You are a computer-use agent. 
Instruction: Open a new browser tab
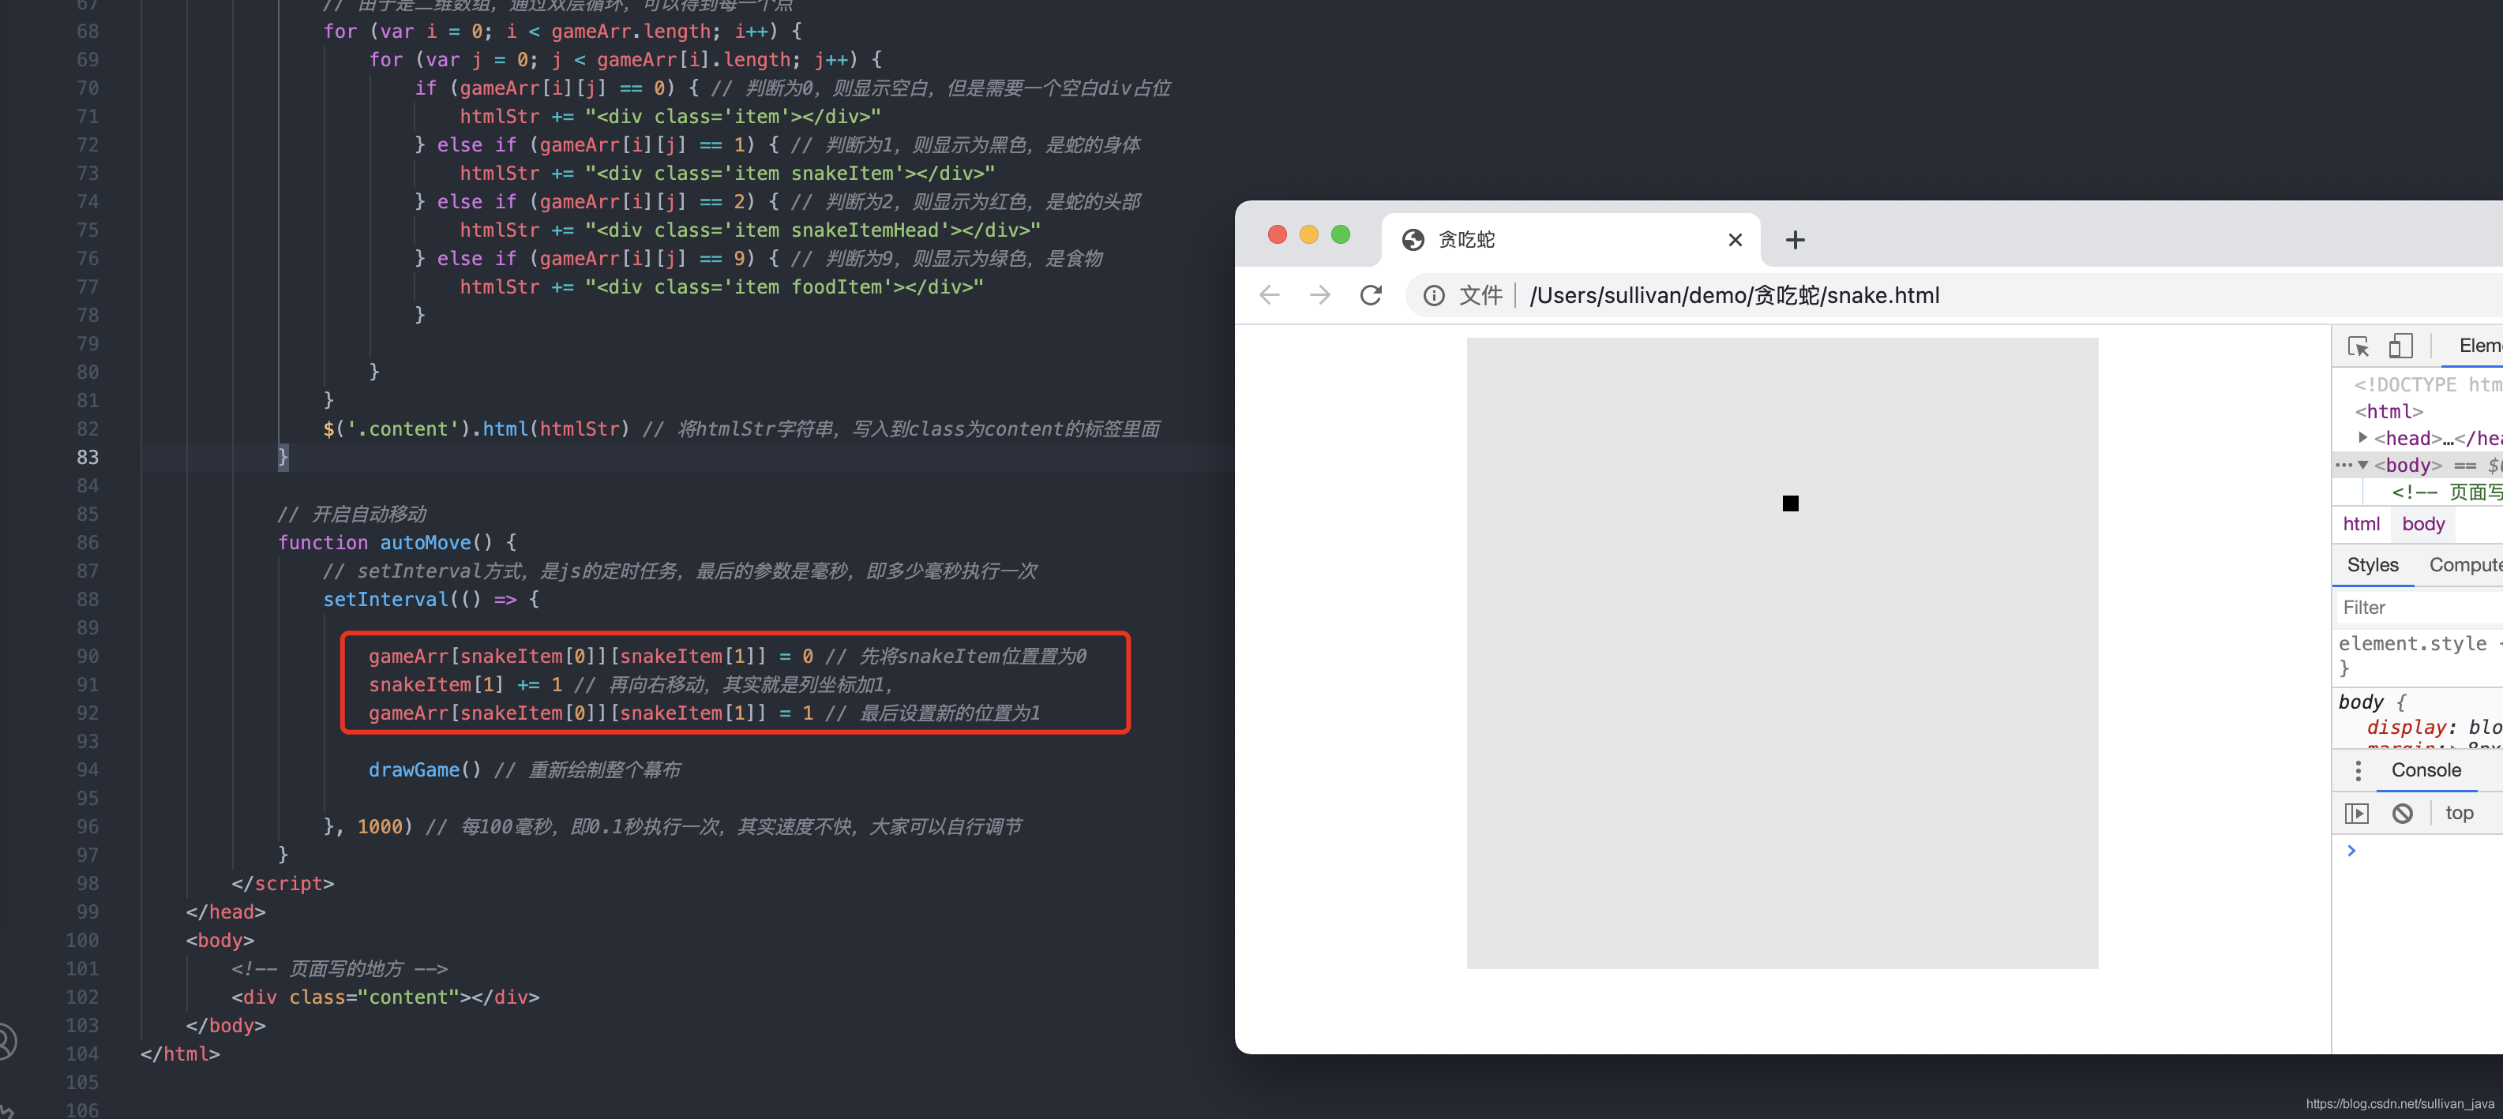coord(1795,240)
